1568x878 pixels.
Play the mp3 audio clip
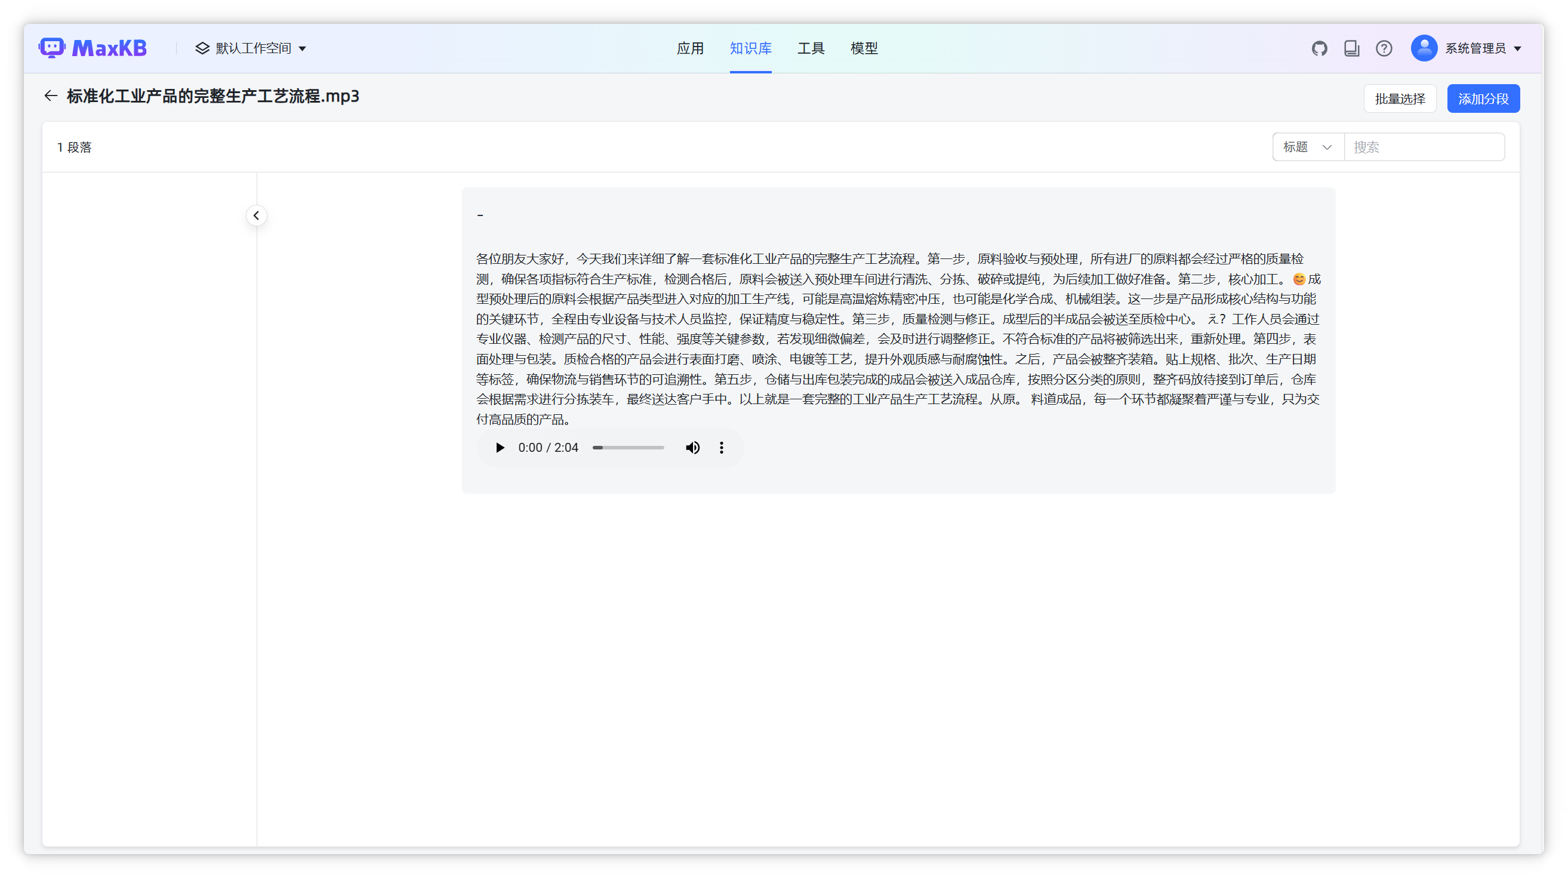click(500, 448)
